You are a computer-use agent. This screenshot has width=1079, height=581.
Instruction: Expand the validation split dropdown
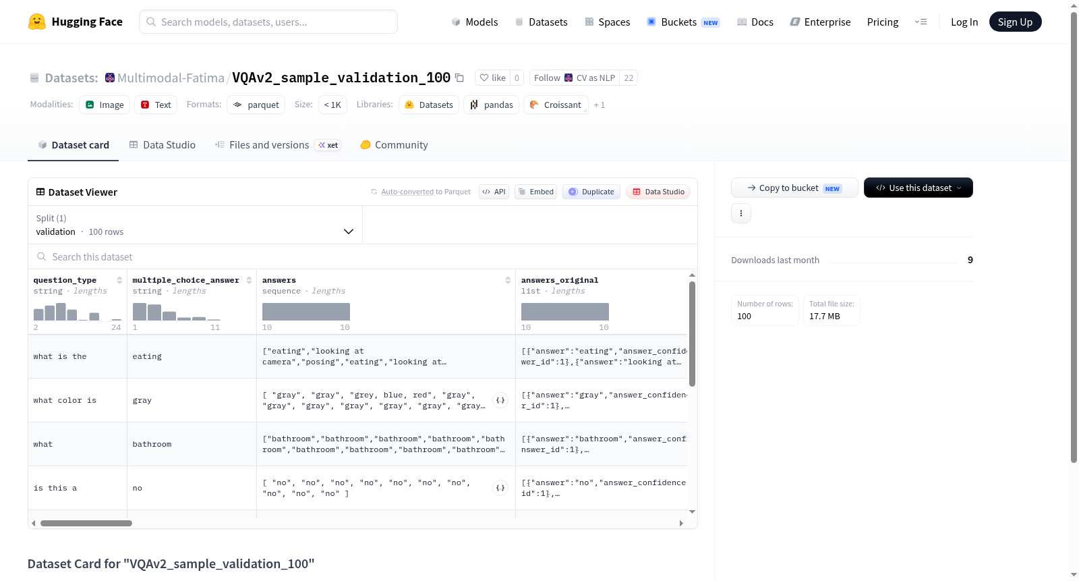pyautogui.click(x=196, y=225)
